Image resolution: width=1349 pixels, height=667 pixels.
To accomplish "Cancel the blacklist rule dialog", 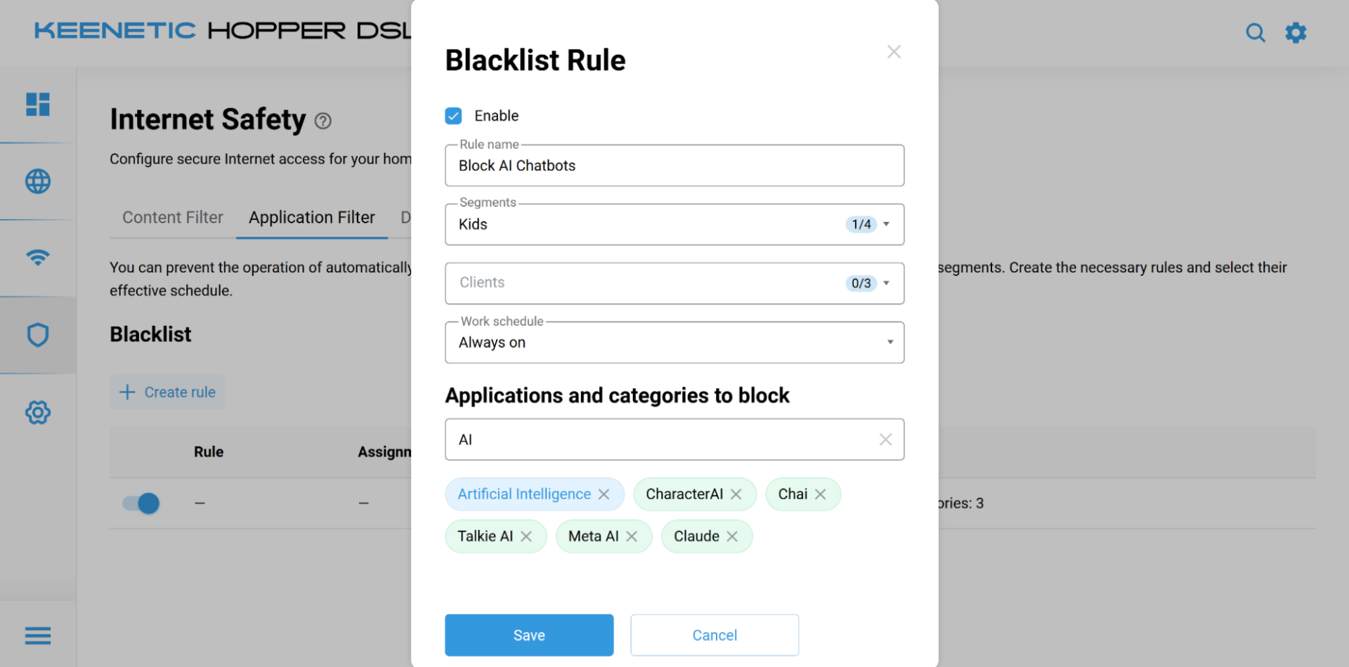I will (x=715, y=635).
